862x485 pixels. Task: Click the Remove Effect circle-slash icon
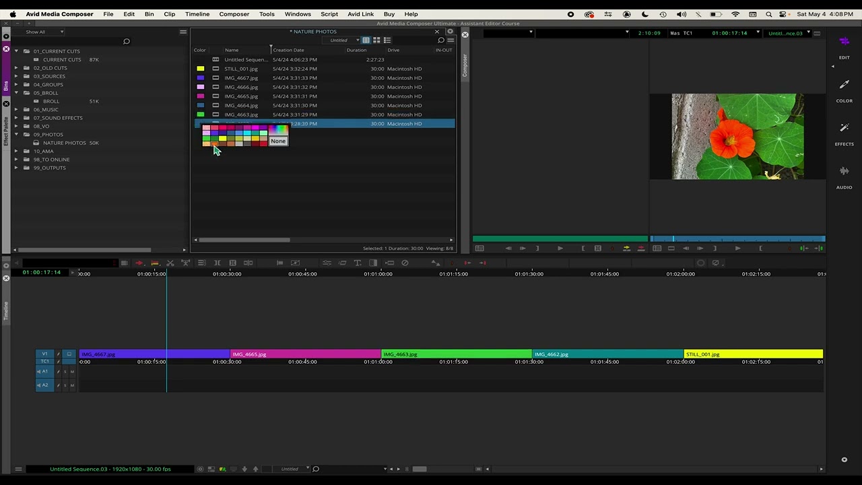(x=405, y=263)
